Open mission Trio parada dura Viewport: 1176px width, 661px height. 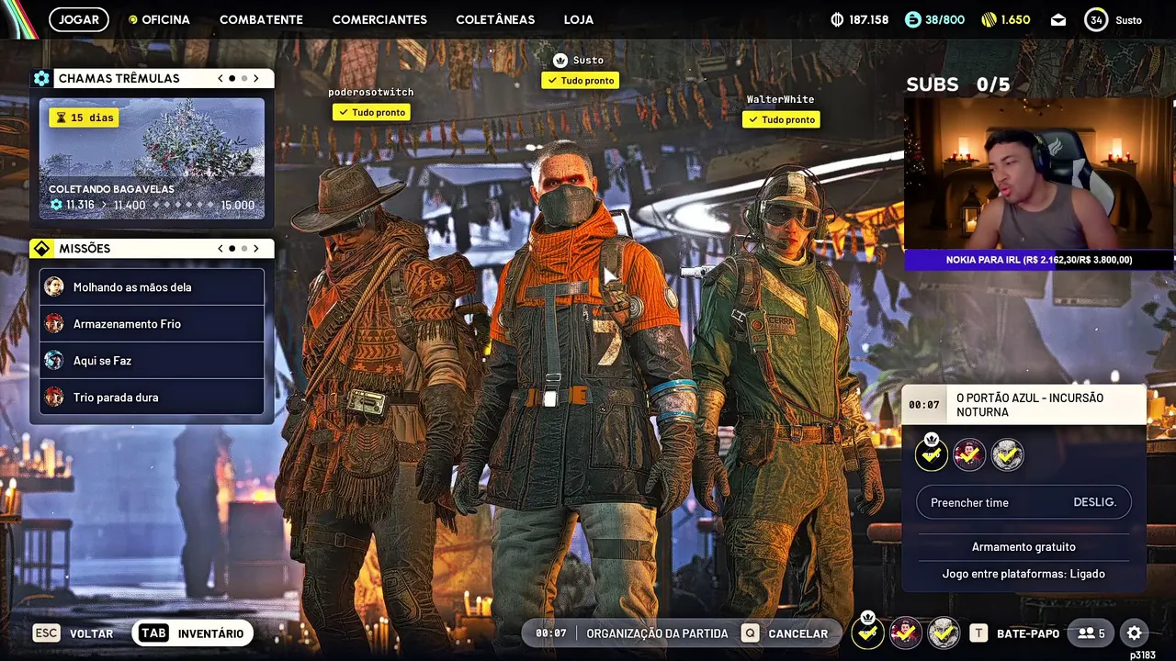pyautogui.click(x=152, y=397)
